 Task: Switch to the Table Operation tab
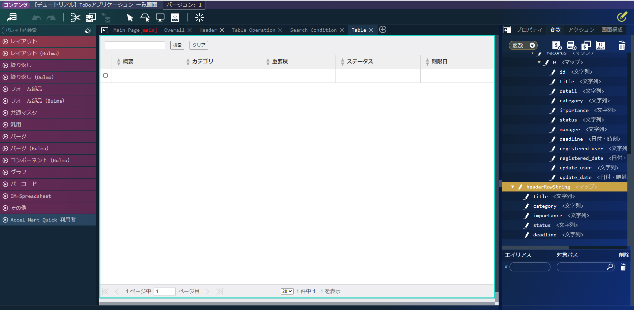pyautogui.click(x=253, y=30)
